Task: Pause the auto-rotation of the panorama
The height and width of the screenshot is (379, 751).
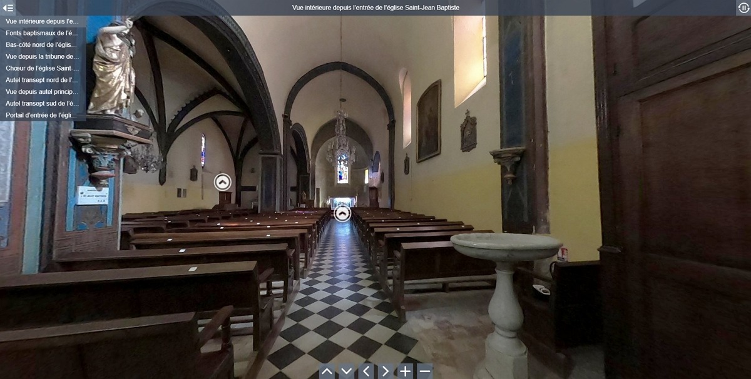Action: (x=743, y=8)
